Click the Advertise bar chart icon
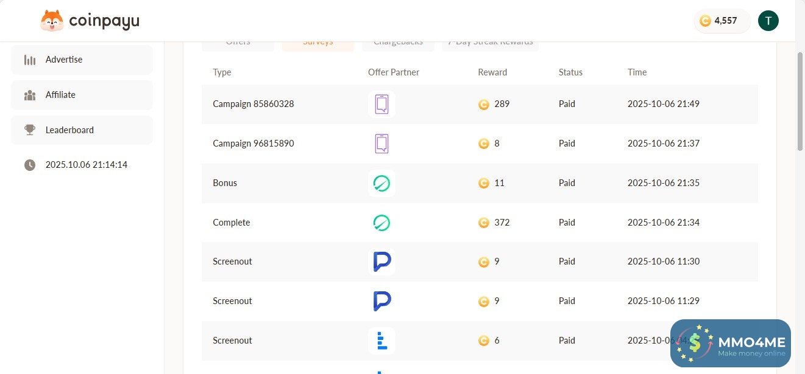Image resolution: width=805 pixels, height=374 pixels. coord(29,60)
